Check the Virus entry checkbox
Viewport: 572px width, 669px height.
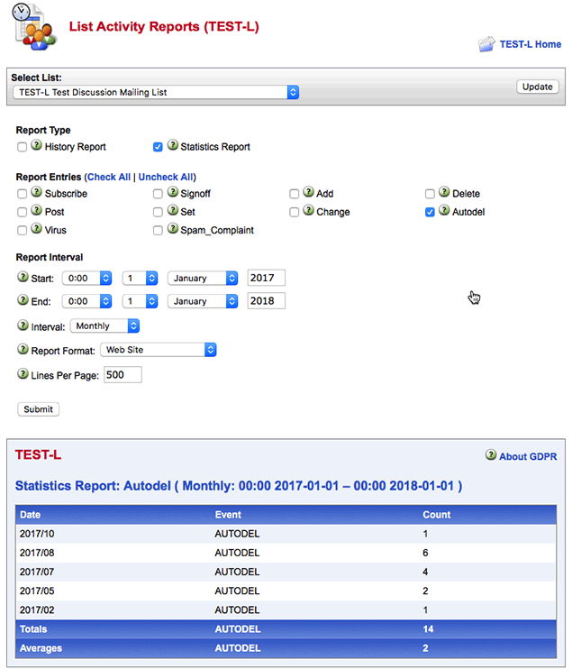(x=22, y=231)
